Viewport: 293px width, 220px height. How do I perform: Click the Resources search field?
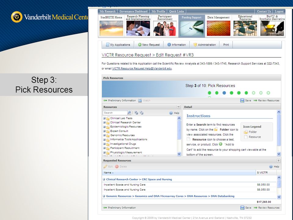pyautogui.click(x=115, y=113)
